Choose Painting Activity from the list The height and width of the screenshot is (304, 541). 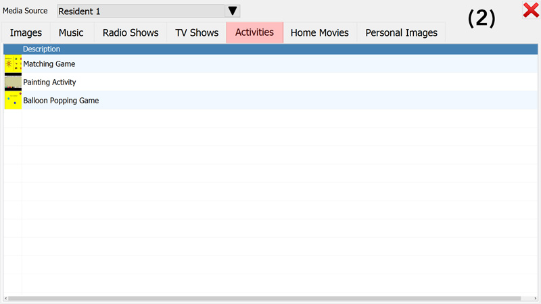pyautogui.click(x=49, y=82)
